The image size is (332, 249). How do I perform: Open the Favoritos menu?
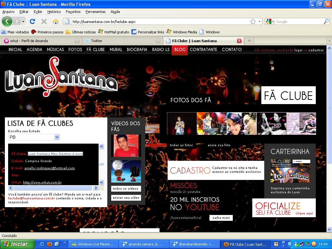coord(73,12)
